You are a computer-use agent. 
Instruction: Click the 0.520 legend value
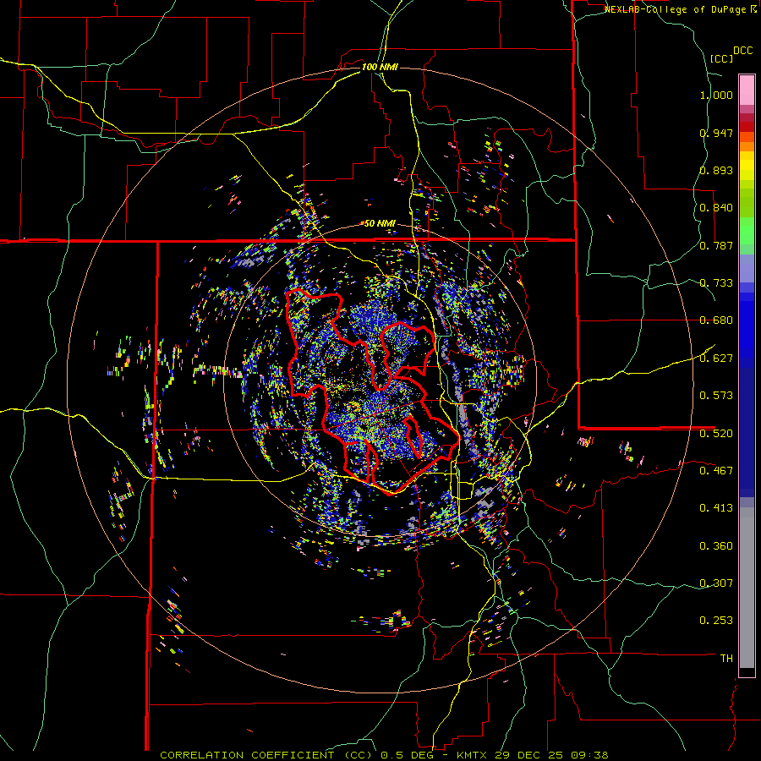coord(716,433)
